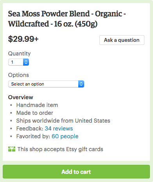Screen dimensions: 153x182
Task: Open the Quantity select box showing 1
Action: coord(18,62)
